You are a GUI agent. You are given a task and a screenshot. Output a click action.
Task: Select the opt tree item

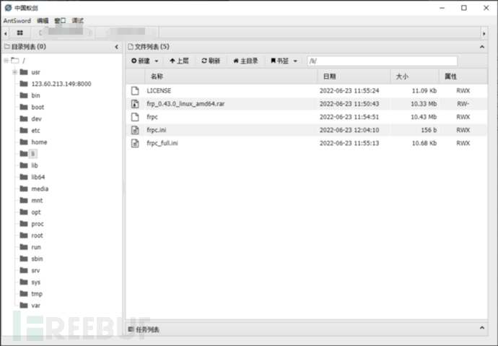36,212
